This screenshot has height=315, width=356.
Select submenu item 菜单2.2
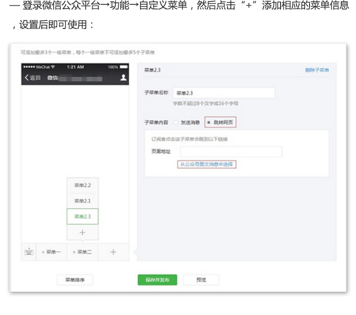(x=82, y=185)
